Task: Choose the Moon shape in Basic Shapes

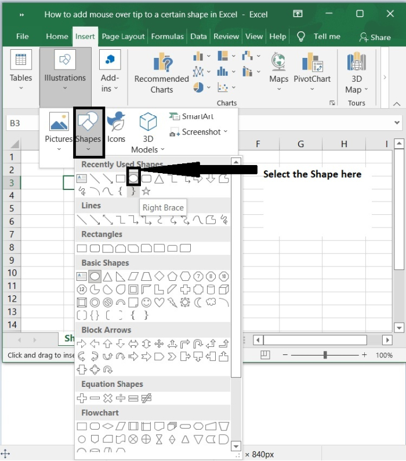Action: click(x=198, y=302)
